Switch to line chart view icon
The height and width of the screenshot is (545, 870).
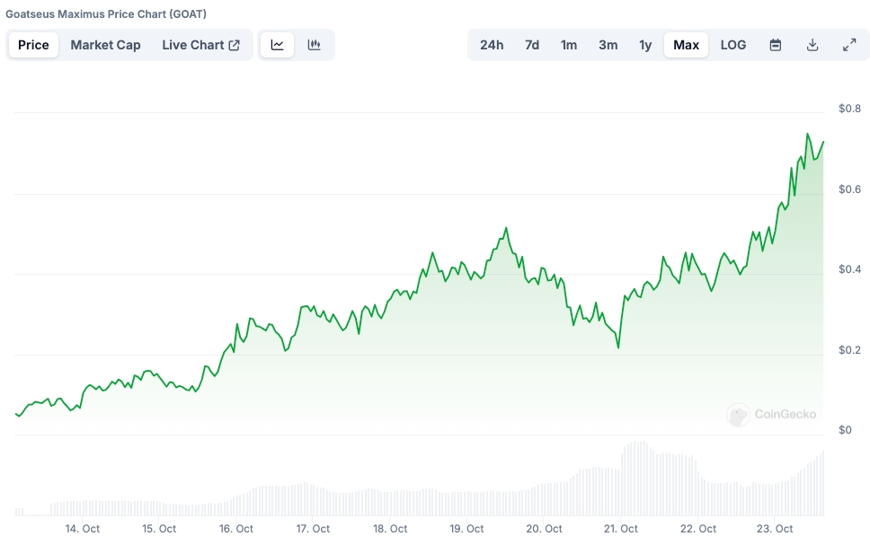coord(277,45)
